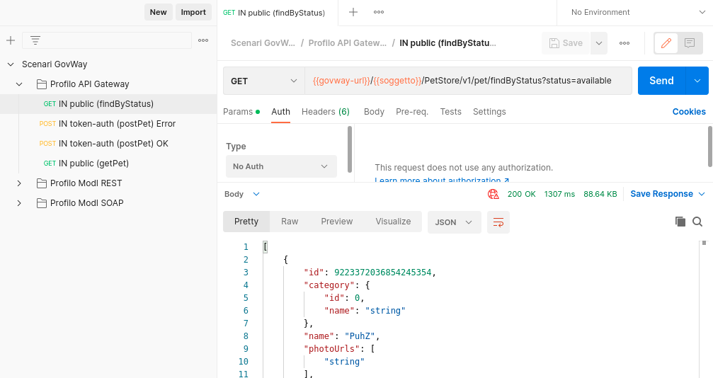Select IN public (findByStatus) in sidebar
This screenshot has height=378, width=713.
tap(108, 104)
